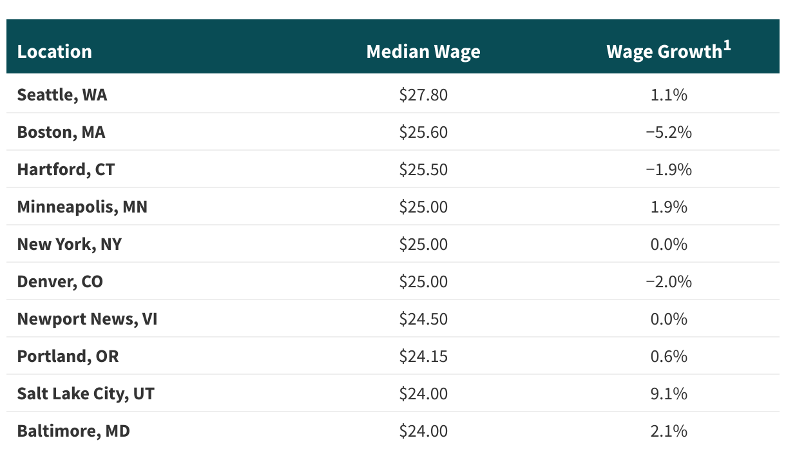
Task: Select the New York, NY location cell
Action: click(x=69, y=244)
